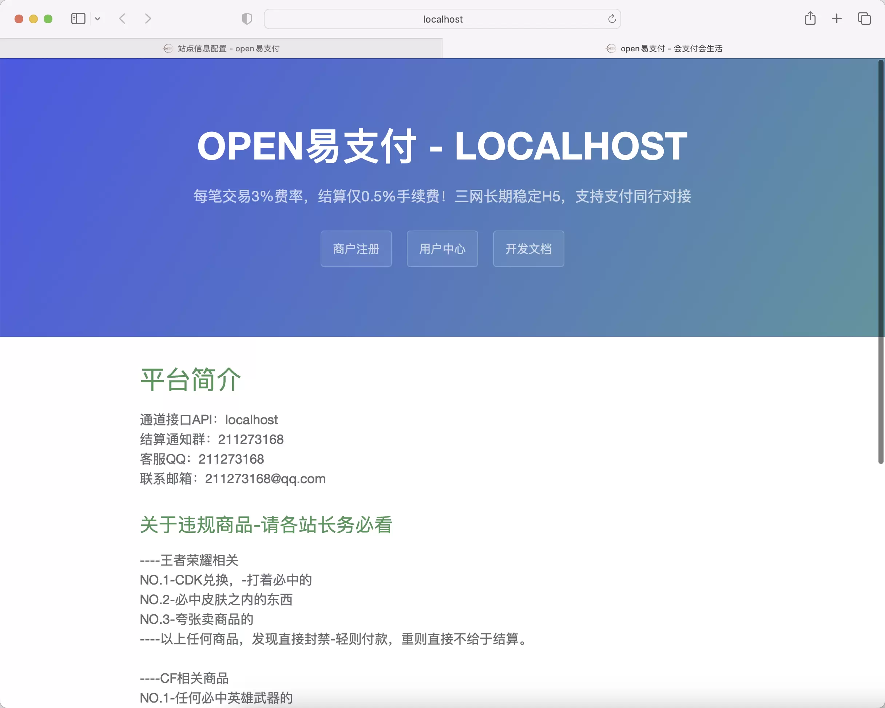Click the NO.3-夸张卖商品的 line
The width and height of the screenshot is (885, 708).
pos(197,619)
